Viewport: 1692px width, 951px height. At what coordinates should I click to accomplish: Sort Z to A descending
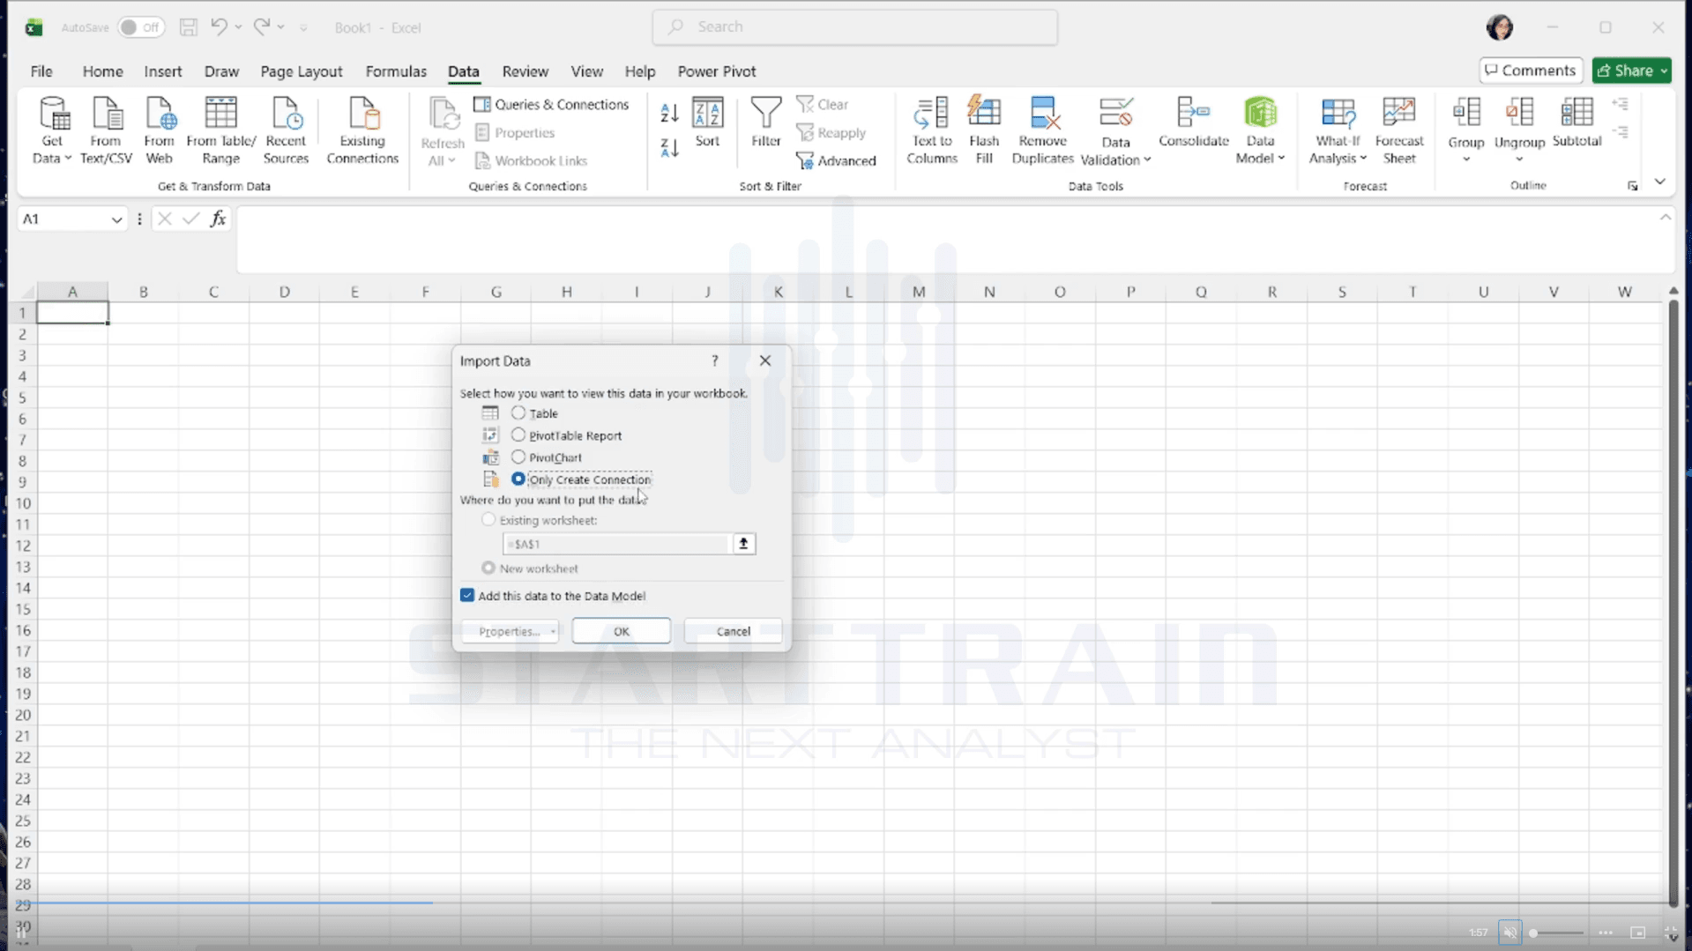tap(669, 148)
